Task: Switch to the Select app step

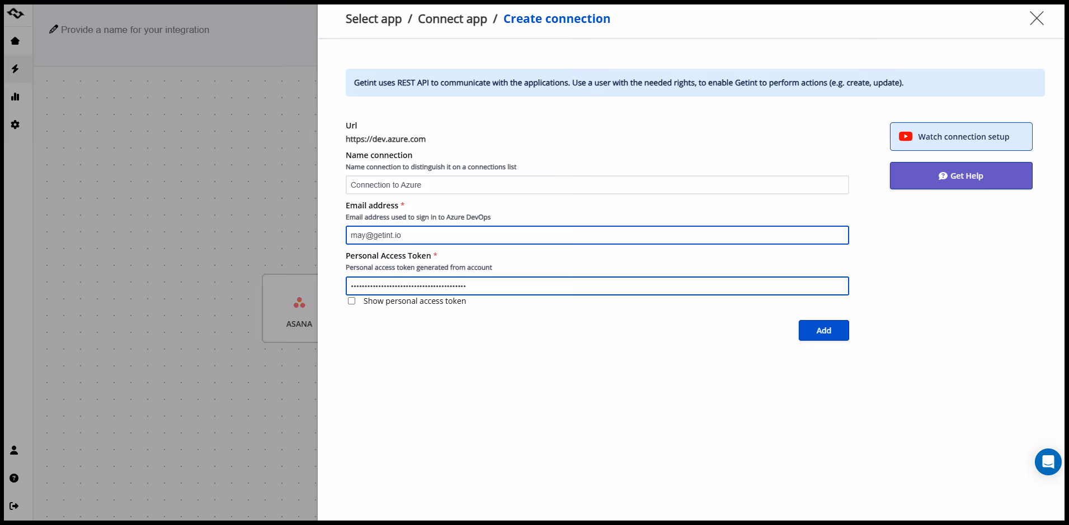Action: tap(373, 18)
